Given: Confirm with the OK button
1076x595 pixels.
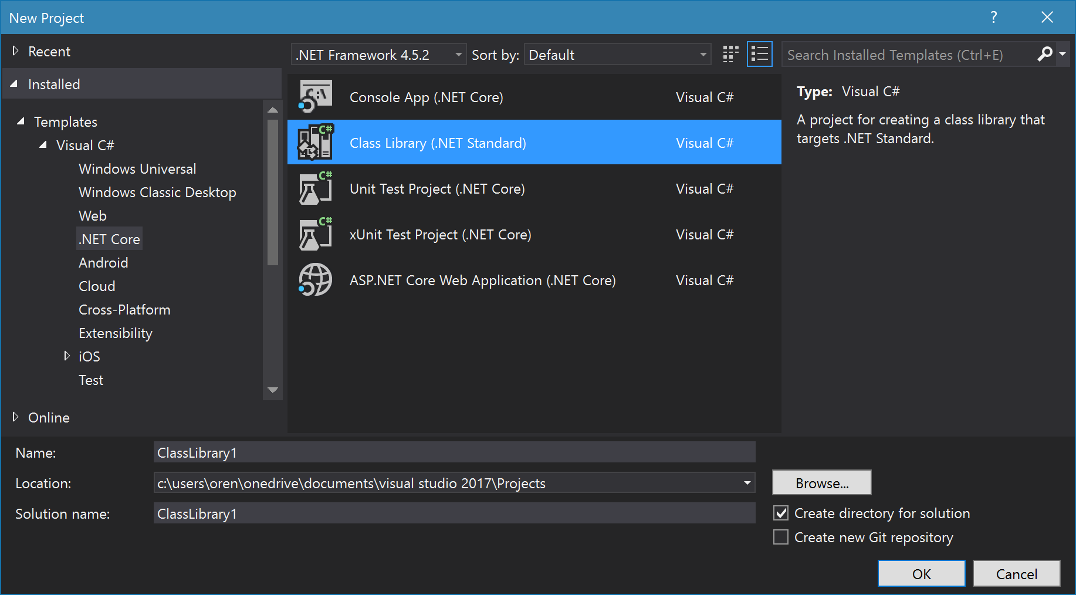Looking at the screenshot, I should pos(922,573).
